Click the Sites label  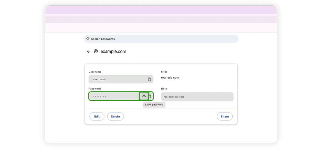[164, 72]
